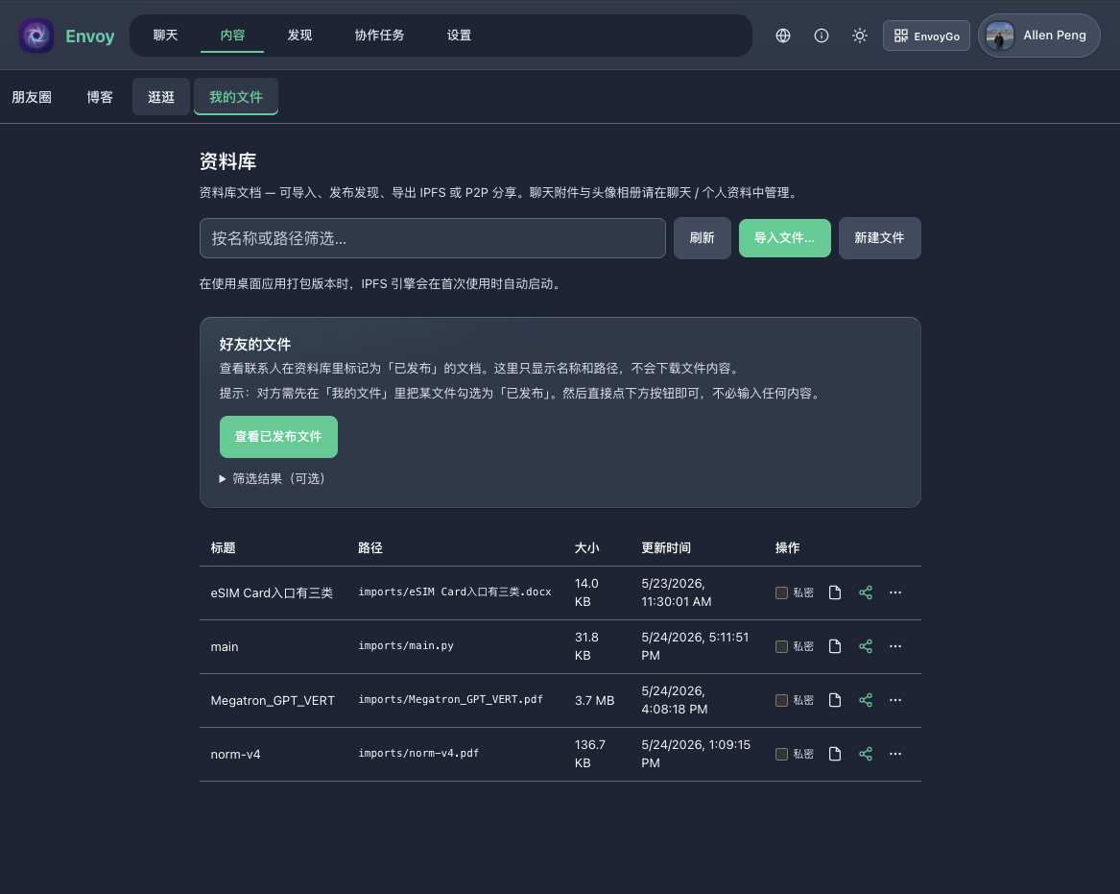The image size is (1120, 894).
Task: Click the 14.0 KB size cell
Action: [586, 592]
